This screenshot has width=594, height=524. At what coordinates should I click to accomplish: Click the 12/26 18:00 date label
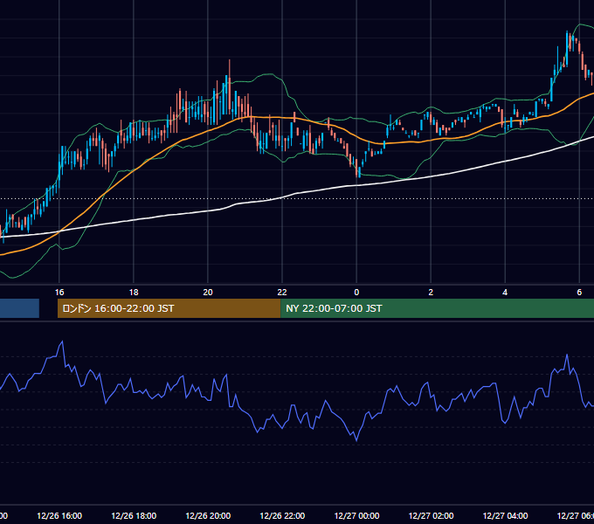(134, 516)
